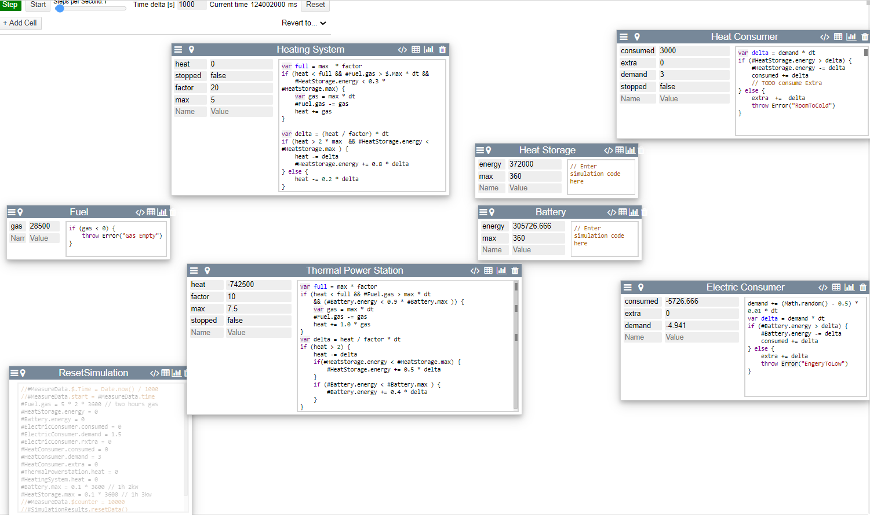Click the location pin on Electric Consumer

(640, 288)
